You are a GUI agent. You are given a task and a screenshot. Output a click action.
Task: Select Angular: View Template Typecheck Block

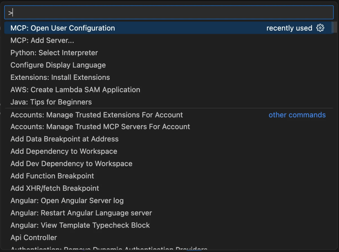(80, 225)
